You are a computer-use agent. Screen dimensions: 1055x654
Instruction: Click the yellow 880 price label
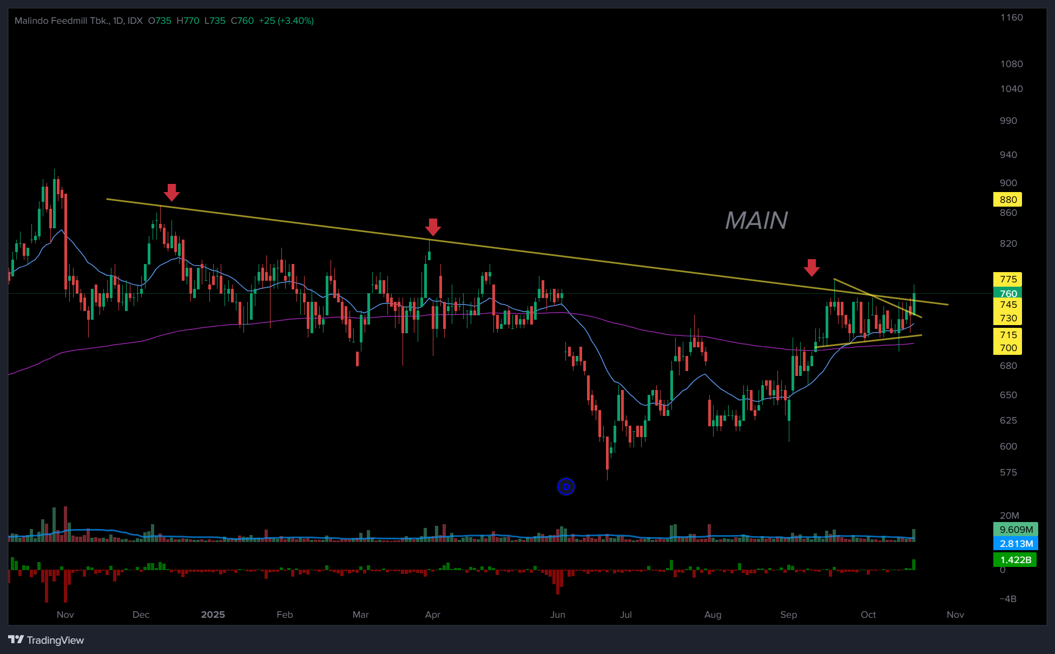pos(1007,200)
